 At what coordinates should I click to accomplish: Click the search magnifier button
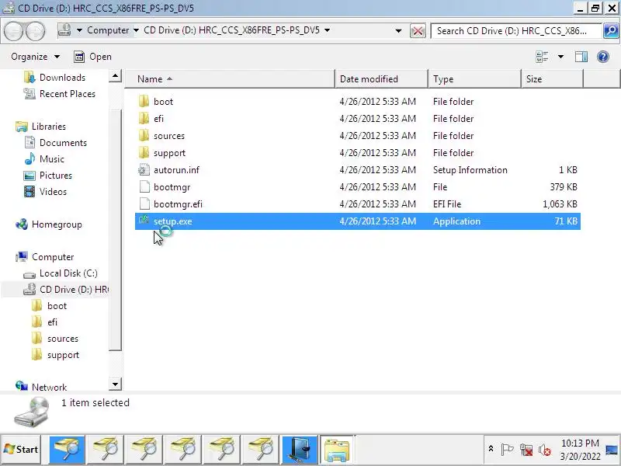[x=611, y=30]
